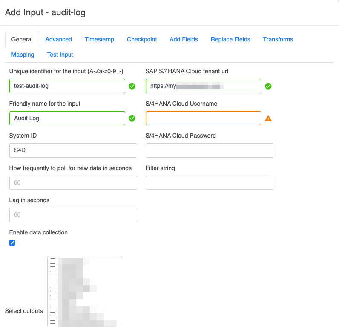Focus the S/4HANA Cloud Password field

[209, 150]
